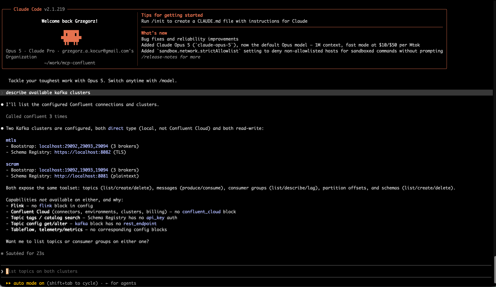Click the bullet before 'I'll list the configured'
Image resolution: width=496 pixels, height=287 pixels.
tap(2, 105)
